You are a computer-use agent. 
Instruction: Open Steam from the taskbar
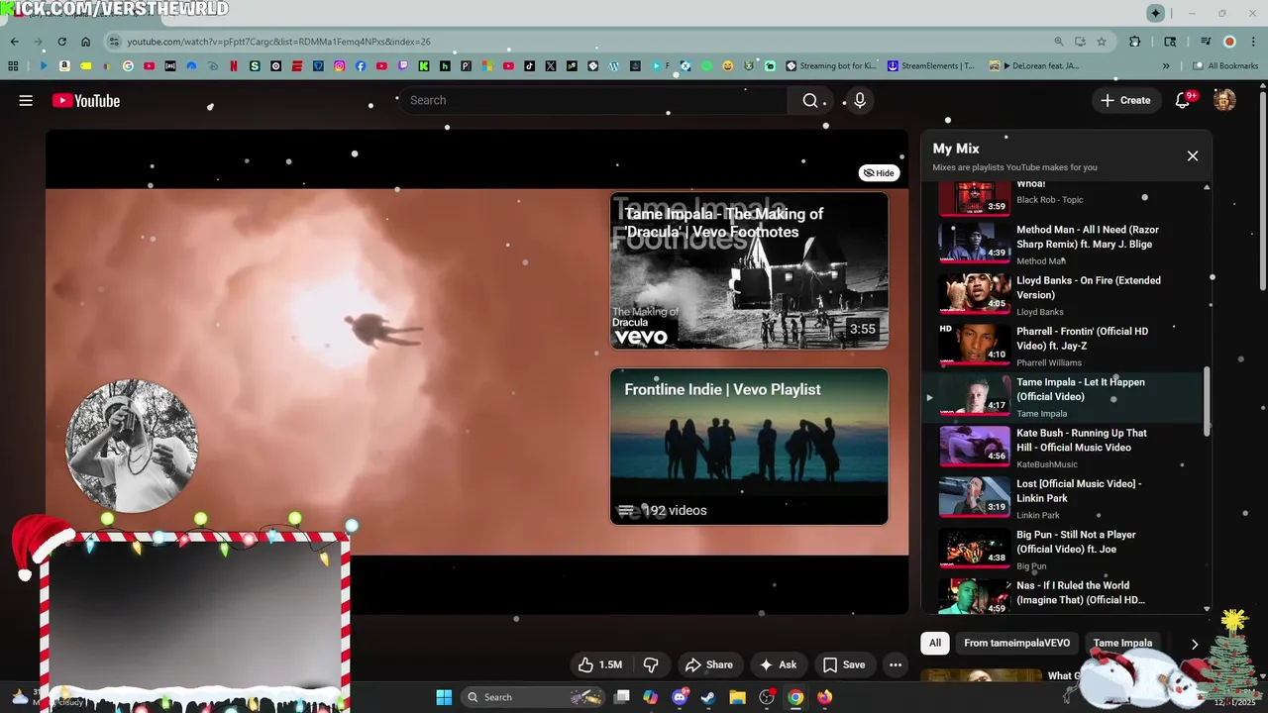(707, 697)
